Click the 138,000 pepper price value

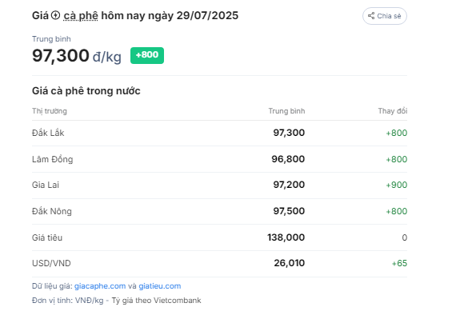point(286,237)
